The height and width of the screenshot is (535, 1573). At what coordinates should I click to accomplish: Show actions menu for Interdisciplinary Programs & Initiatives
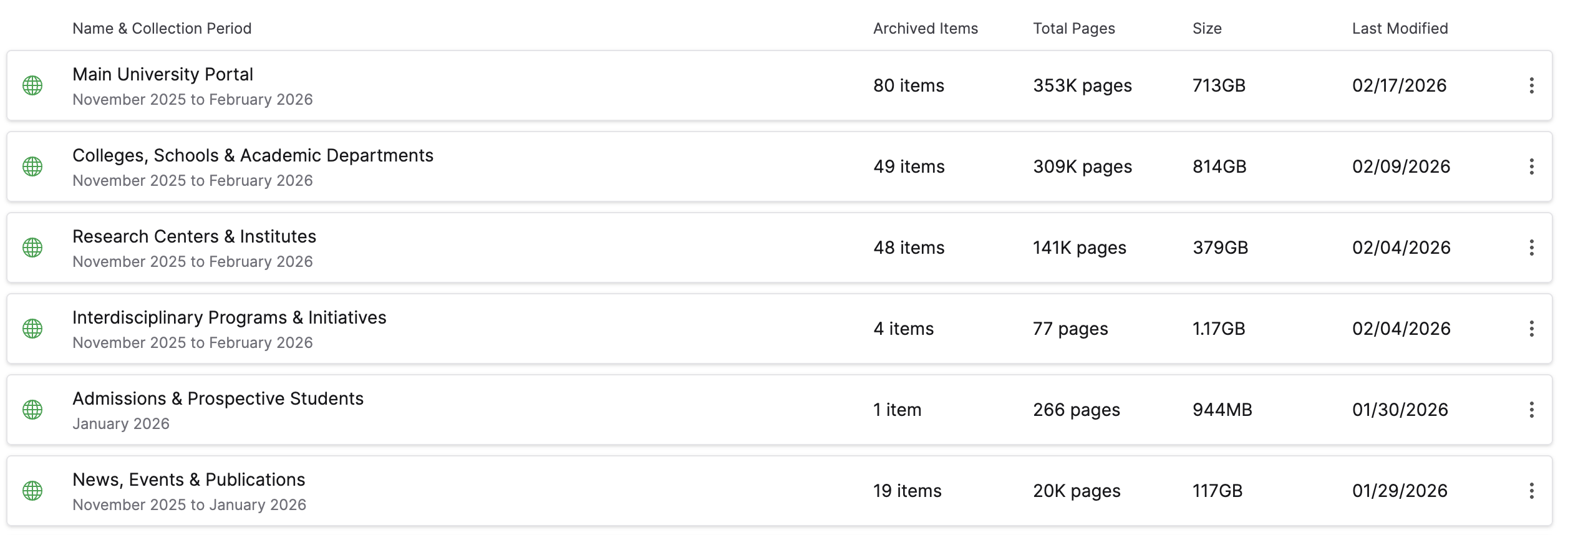coord(1531,329)
